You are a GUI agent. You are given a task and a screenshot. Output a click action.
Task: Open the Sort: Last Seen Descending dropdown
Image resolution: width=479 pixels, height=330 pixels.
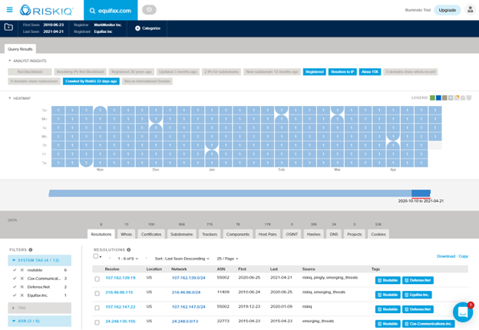[x=181, y=259]
